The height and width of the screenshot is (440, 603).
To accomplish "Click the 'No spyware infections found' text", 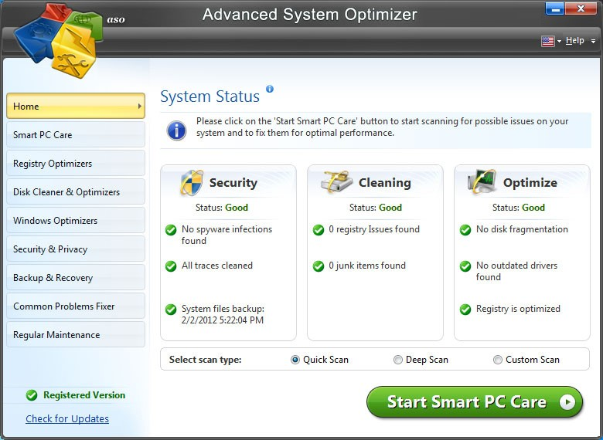I will (x=227, y=235).
